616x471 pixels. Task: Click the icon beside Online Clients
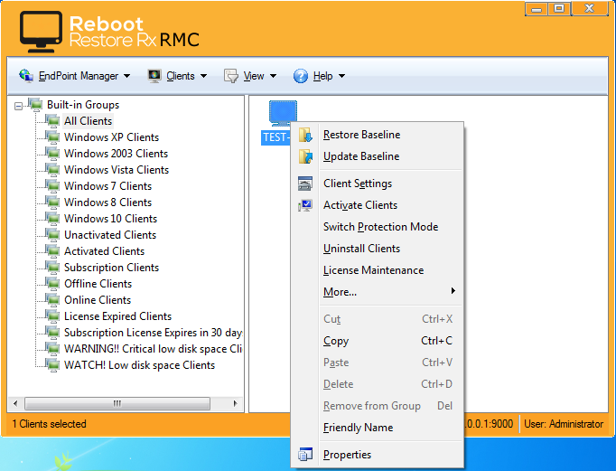(52, 300)
